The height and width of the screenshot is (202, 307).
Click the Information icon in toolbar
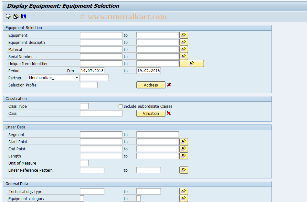tap(24, 16)
